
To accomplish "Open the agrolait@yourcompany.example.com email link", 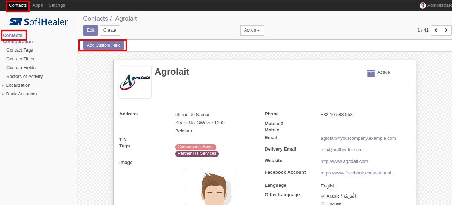I will click(x=358, y=138).
